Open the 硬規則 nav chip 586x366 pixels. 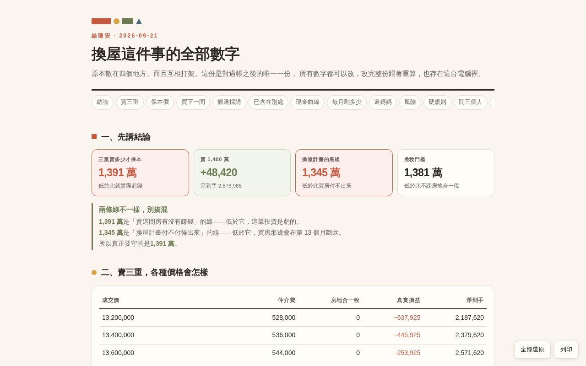[x=437, y=102]
